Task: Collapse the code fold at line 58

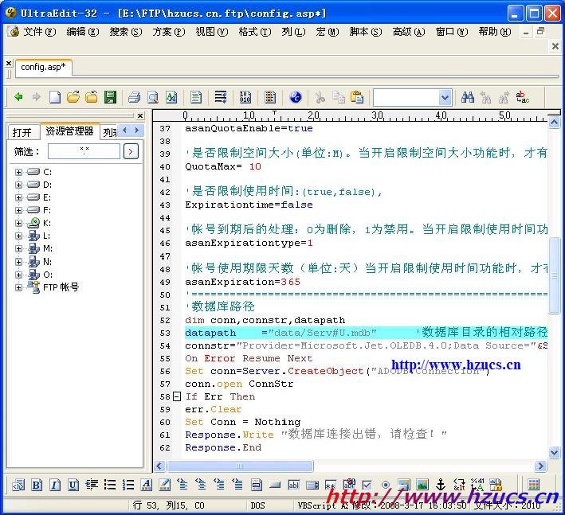Action: coord(177,396)
